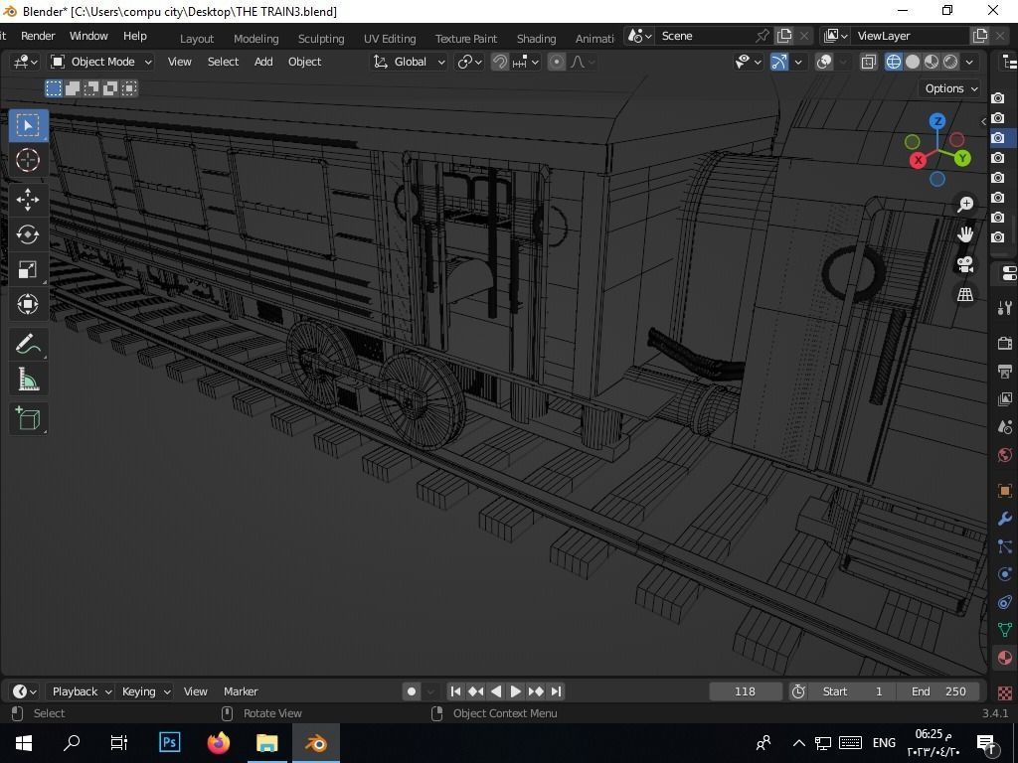Jump to the timeline start frame
The image size is (1018, 763).
click(x=455, y=691)
